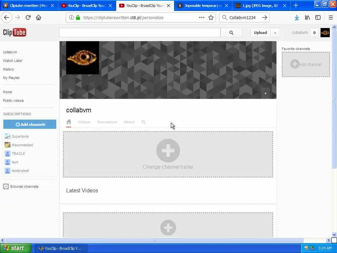Viewport: 337px width, 253px height.
Task: Submit the Collabvm1234 search with arrow
Action: 265,18
